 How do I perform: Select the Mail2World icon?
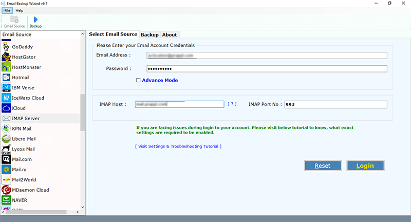6,179
